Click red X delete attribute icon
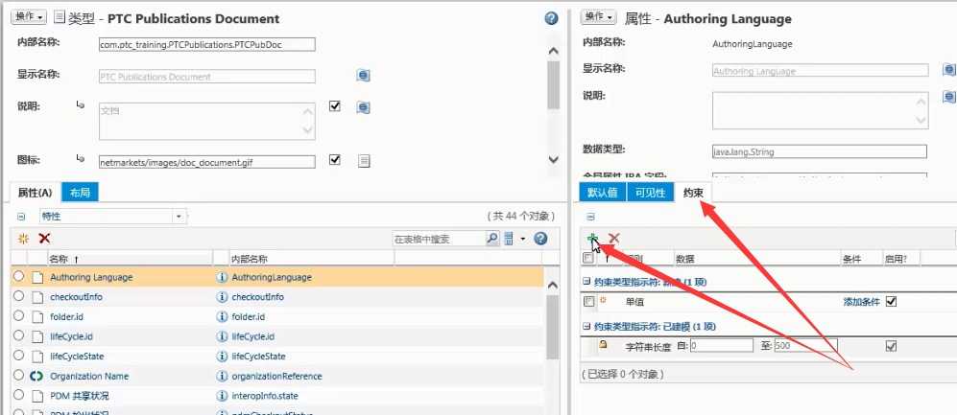Viewport: 957px width, 415px height. point(44,239)
